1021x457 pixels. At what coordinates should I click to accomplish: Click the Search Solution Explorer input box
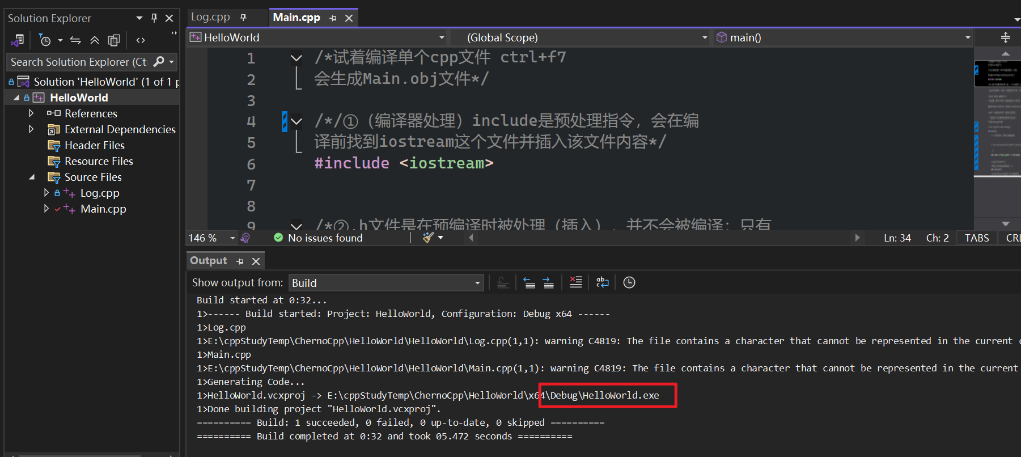click(x=78, y=62)
